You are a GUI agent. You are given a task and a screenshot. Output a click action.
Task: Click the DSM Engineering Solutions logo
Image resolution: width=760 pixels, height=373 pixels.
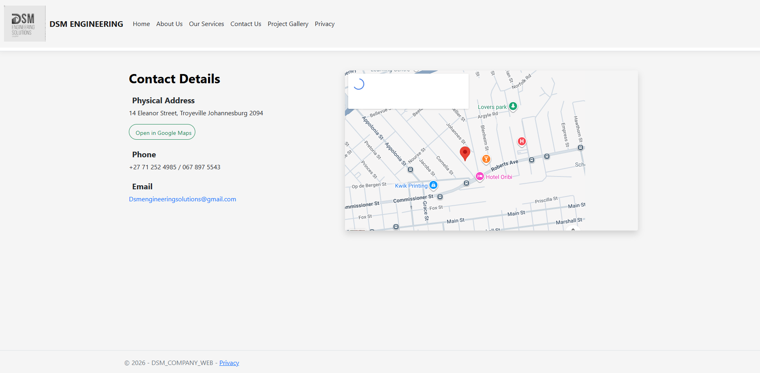pos(25,24)
